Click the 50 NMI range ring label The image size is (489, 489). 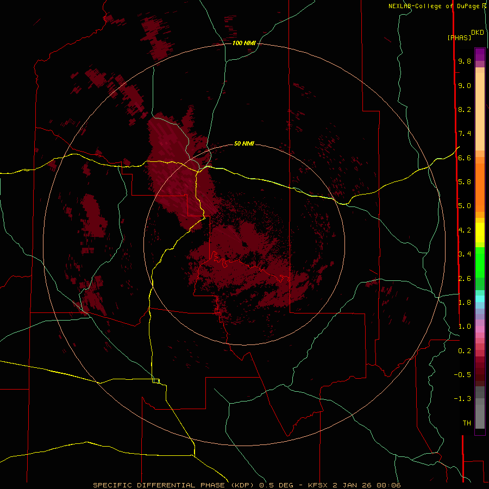pyautogui.click(x=244, y=143)
